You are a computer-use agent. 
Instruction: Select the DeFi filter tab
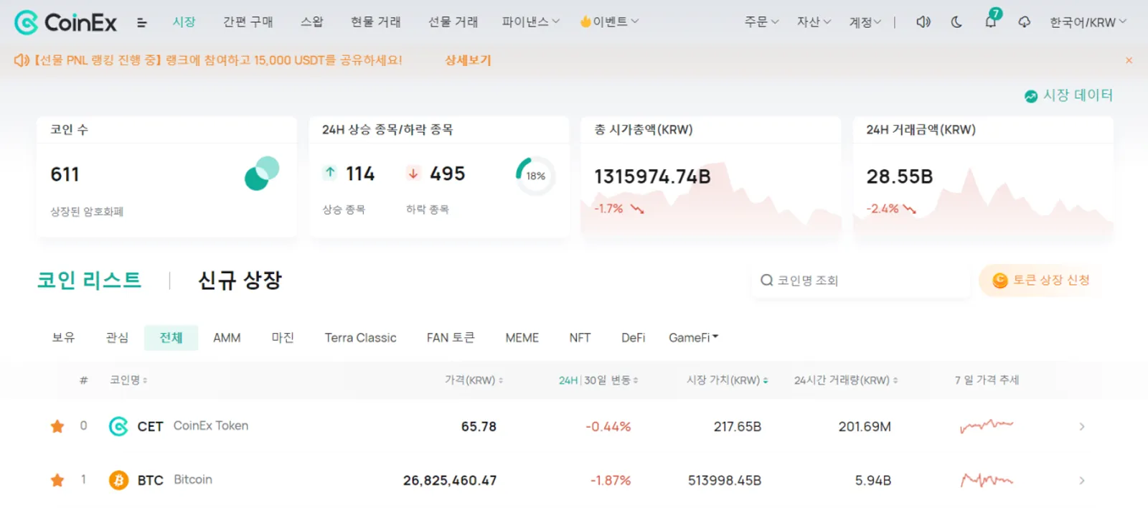click(633, 337)
